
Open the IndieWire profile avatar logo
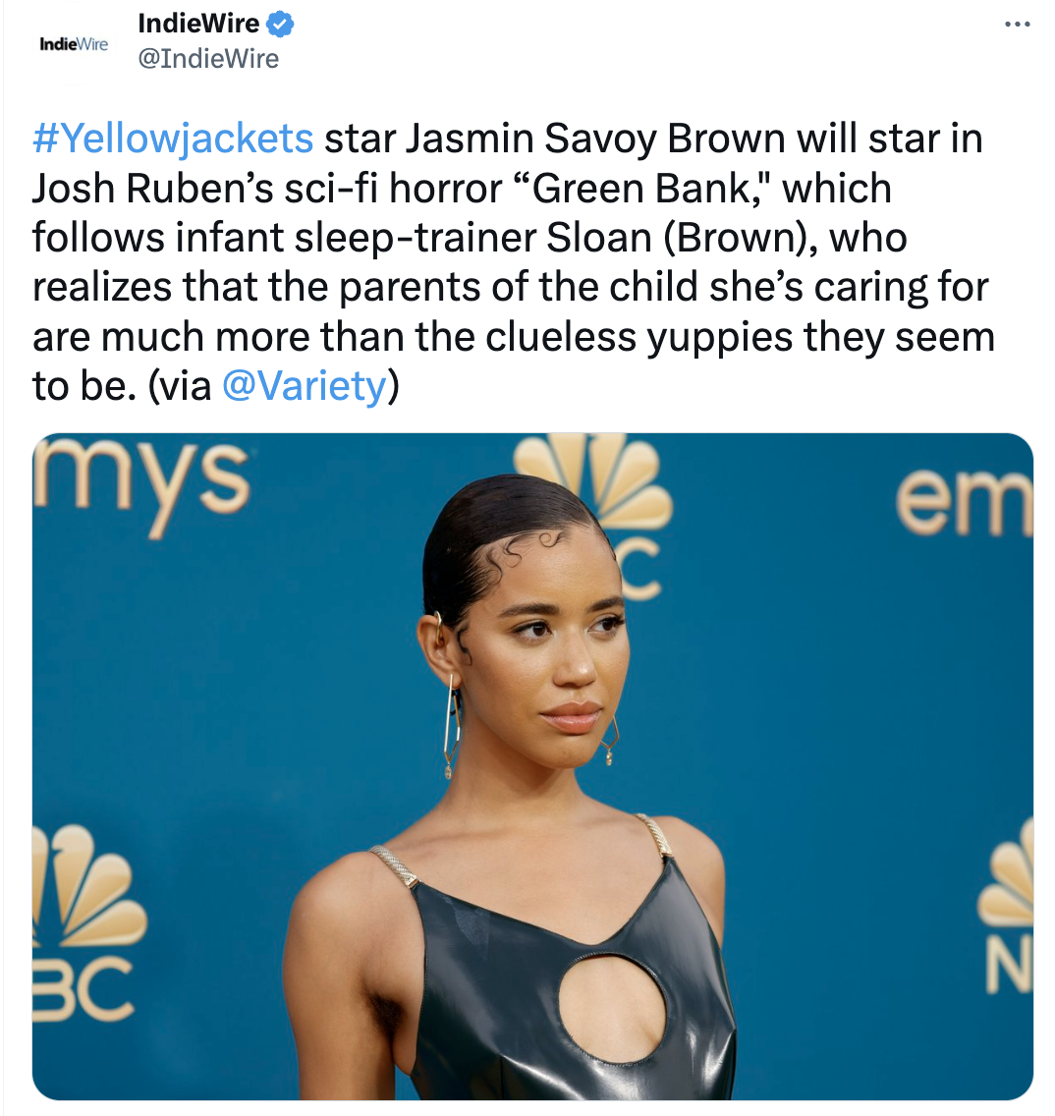[x=74, y=45]
